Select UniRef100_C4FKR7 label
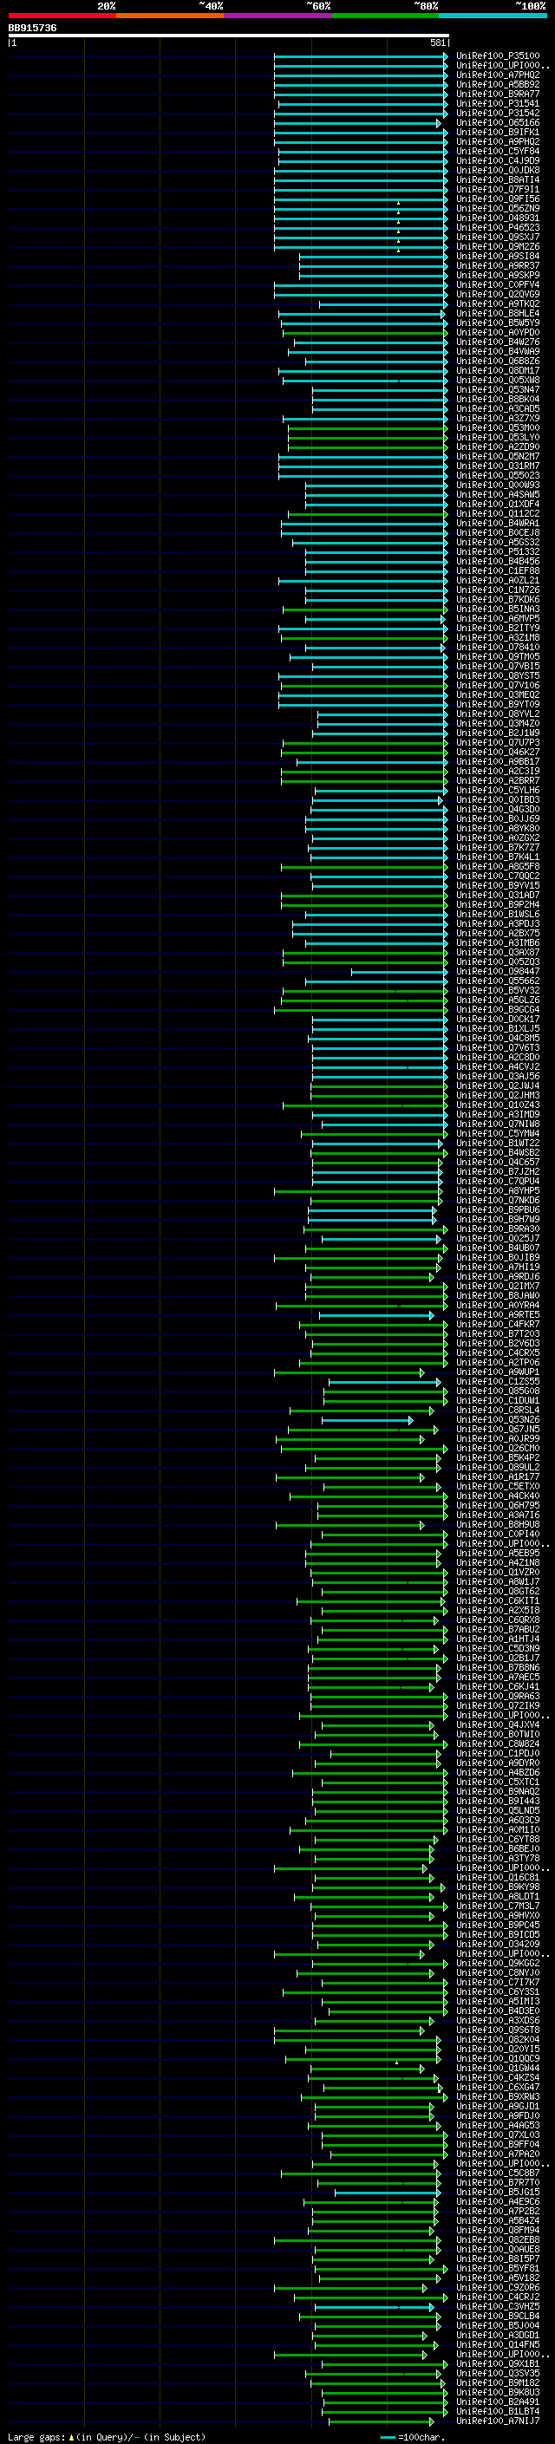555x2444 pixels. [x=498, y=1325]
